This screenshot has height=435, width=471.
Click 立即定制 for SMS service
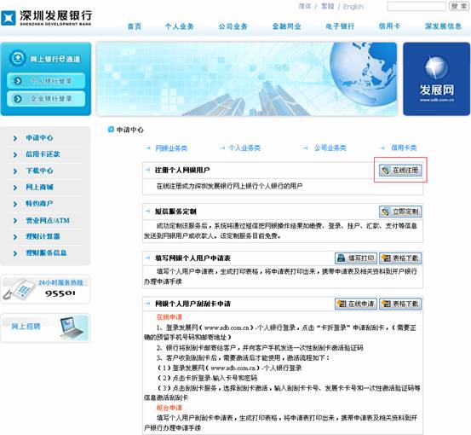pos(400,212)
